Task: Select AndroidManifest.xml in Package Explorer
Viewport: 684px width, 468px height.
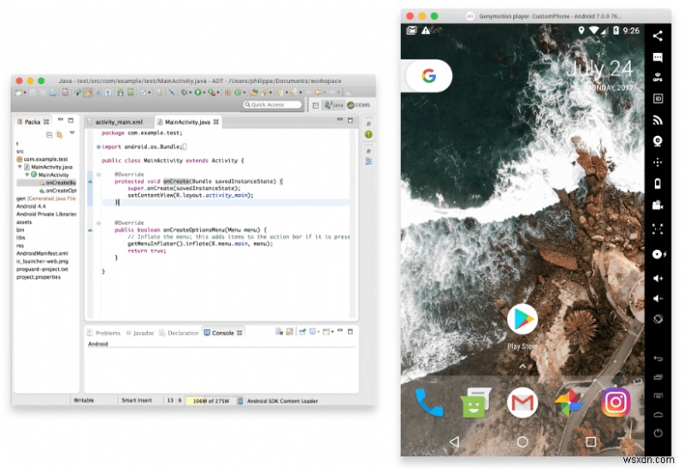Action: point(42,253)
